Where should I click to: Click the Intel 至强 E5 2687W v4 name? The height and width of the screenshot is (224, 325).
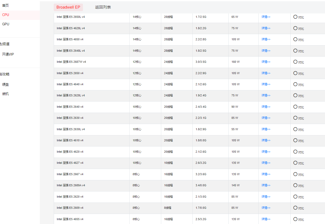pyautogui.click(x=71, y=62)
